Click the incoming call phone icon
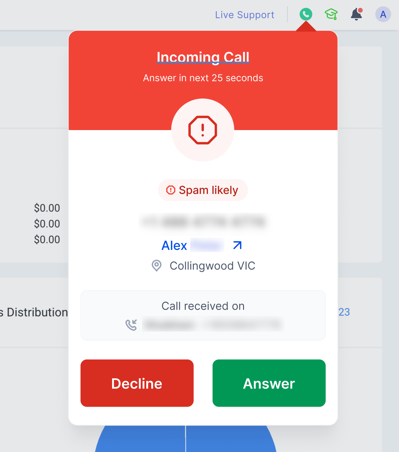The width and height of the screenshot is (399, 452). click(131, 325)
